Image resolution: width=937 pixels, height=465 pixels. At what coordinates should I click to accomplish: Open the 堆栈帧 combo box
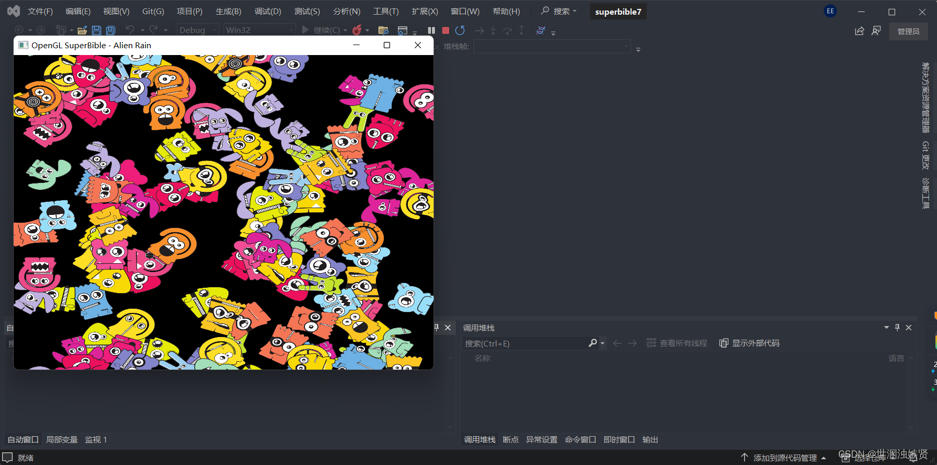(552, 47)
